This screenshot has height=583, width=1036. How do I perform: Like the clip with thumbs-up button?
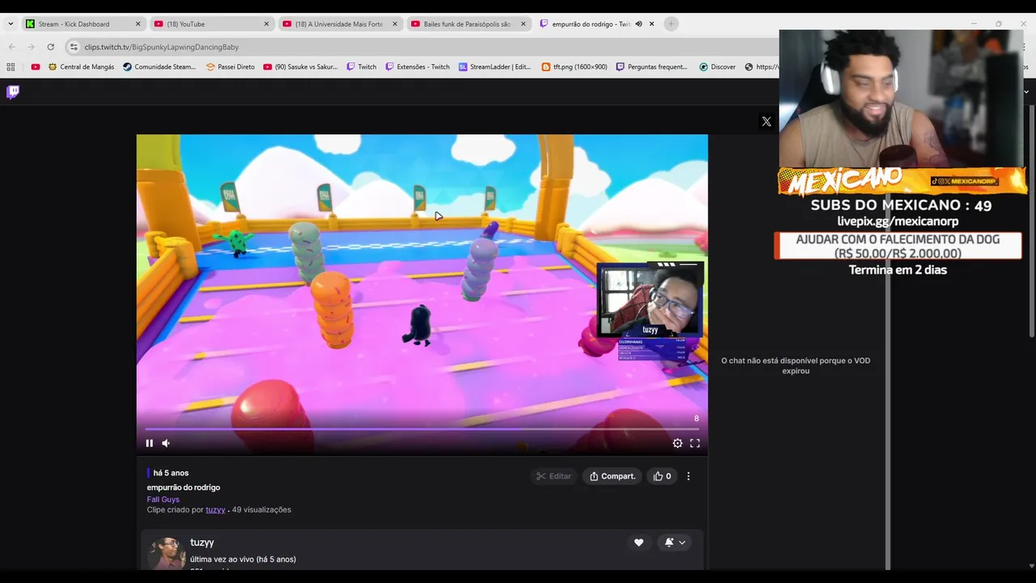tap(663, 476)
